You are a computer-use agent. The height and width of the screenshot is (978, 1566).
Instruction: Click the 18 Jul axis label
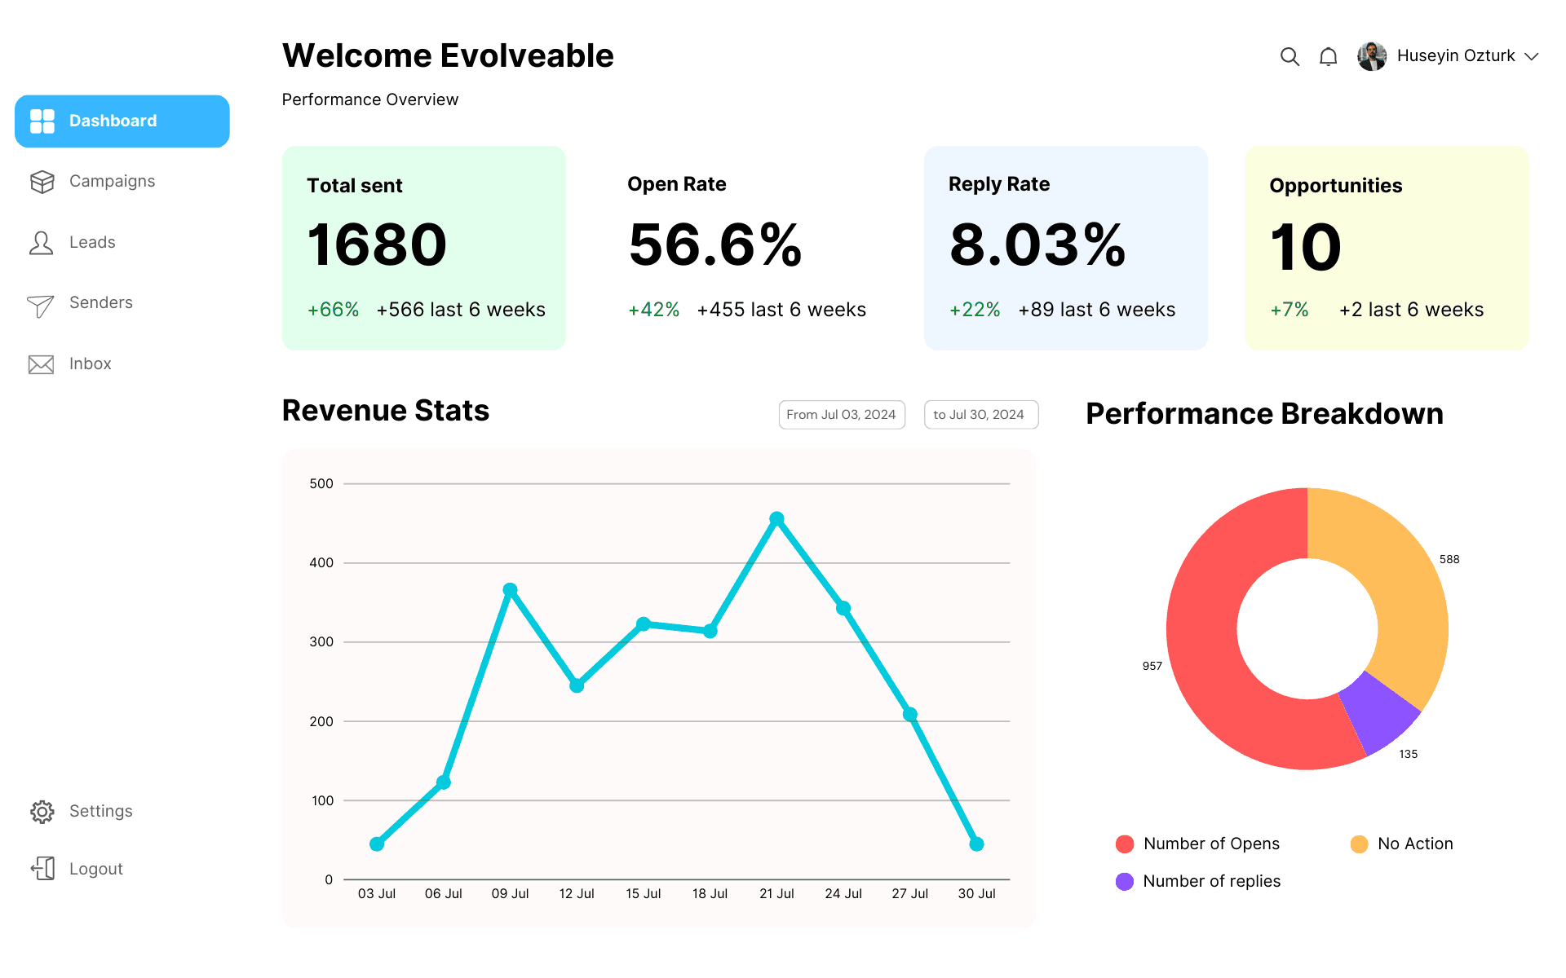(710, 894)
